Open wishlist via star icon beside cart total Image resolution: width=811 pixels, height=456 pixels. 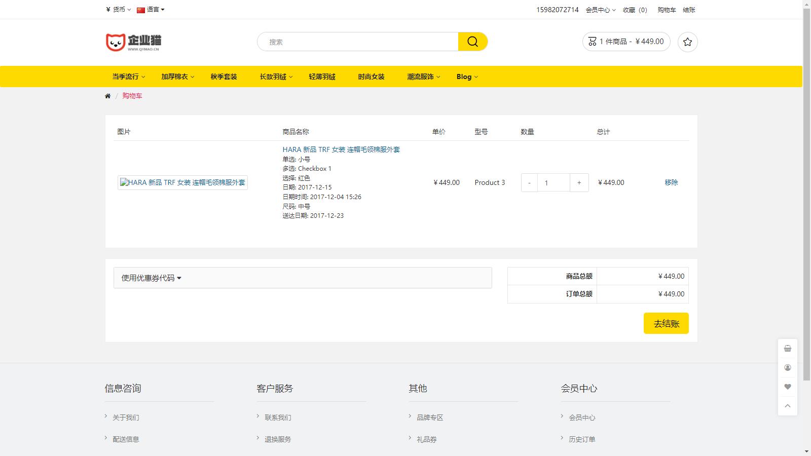(x=687, y=42)
